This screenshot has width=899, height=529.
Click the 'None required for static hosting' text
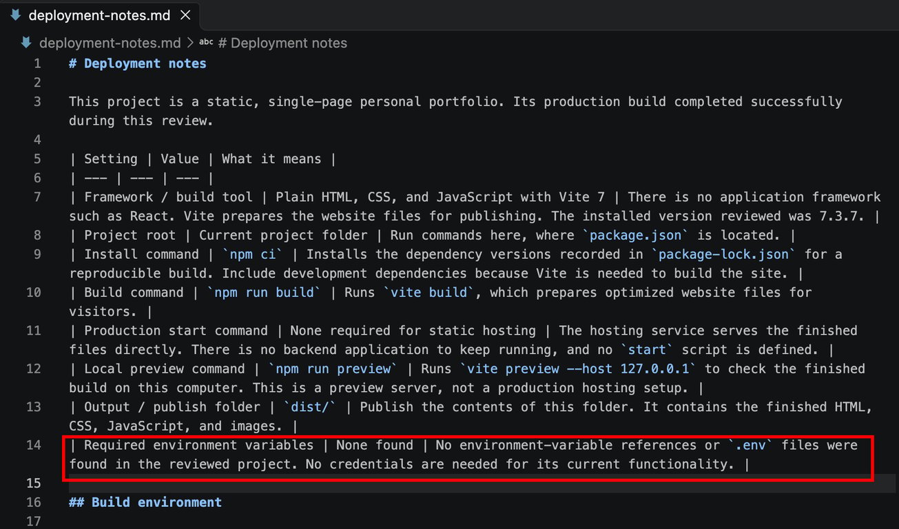[413, 331]
